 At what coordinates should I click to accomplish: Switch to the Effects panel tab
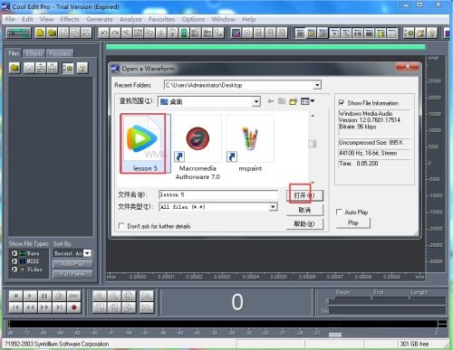[34, 53]
